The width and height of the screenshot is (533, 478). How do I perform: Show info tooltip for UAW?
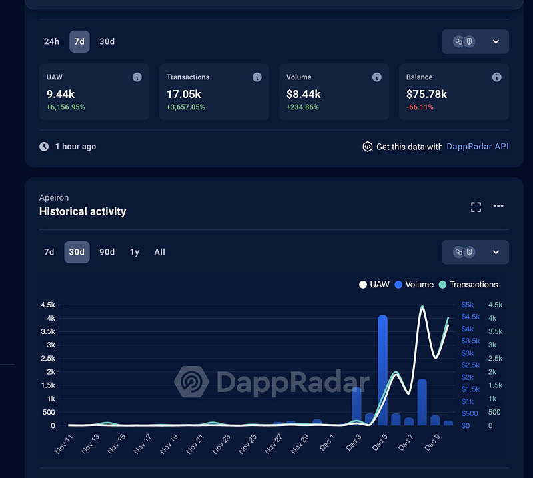(x=137, y=77)
